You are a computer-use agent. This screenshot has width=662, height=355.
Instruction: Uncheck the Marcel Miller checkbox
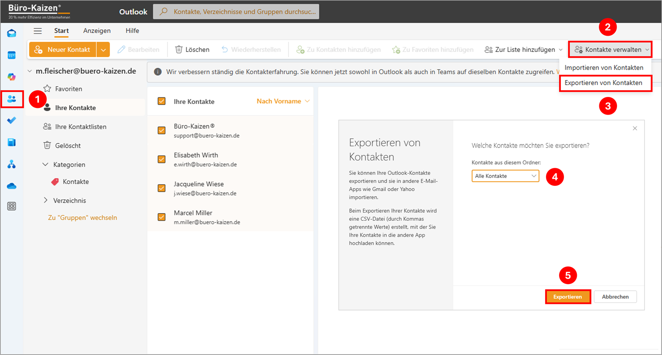click(162, 217)
